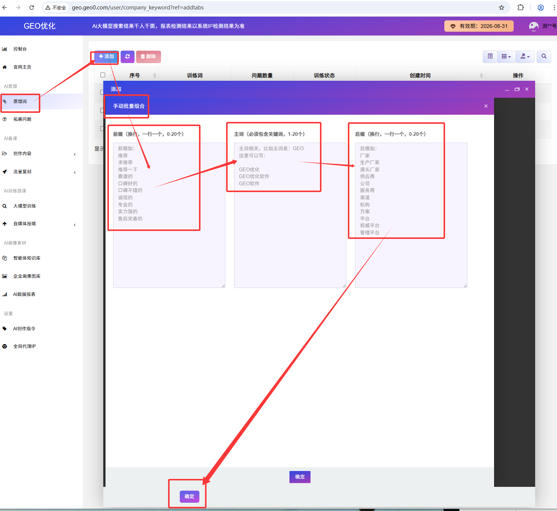Click the user avatar in the header
The image size is (557, 511).
click(x=534, y=26)
